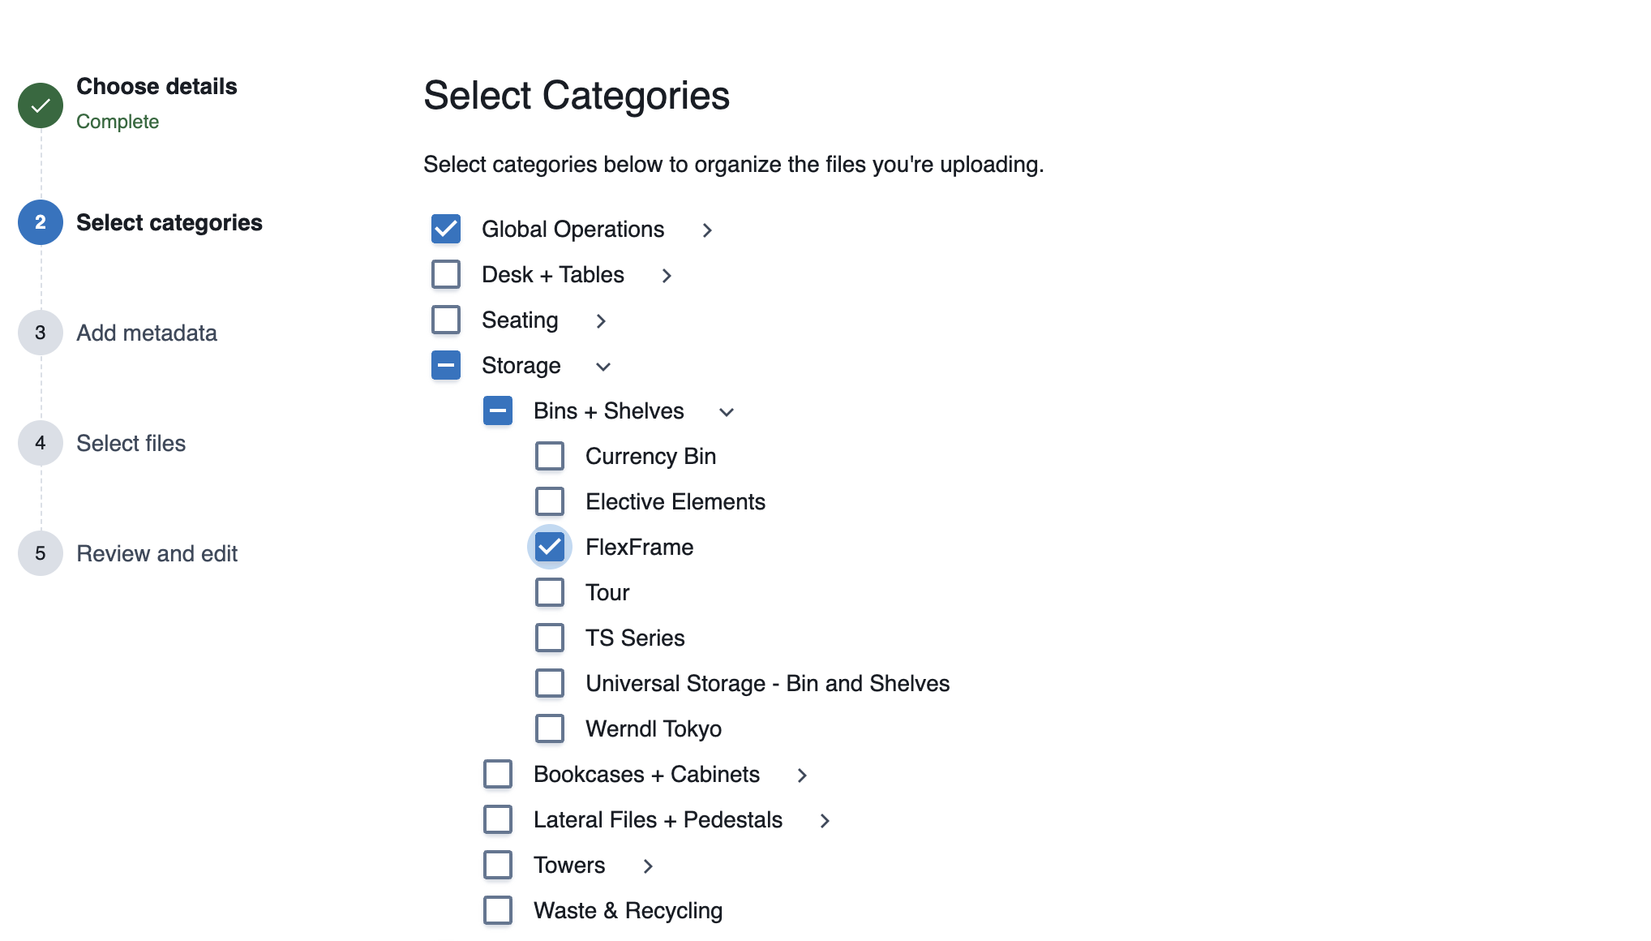Check the Elective Elements option
The height and width of the screenshot is (941, 1651).
550,501
